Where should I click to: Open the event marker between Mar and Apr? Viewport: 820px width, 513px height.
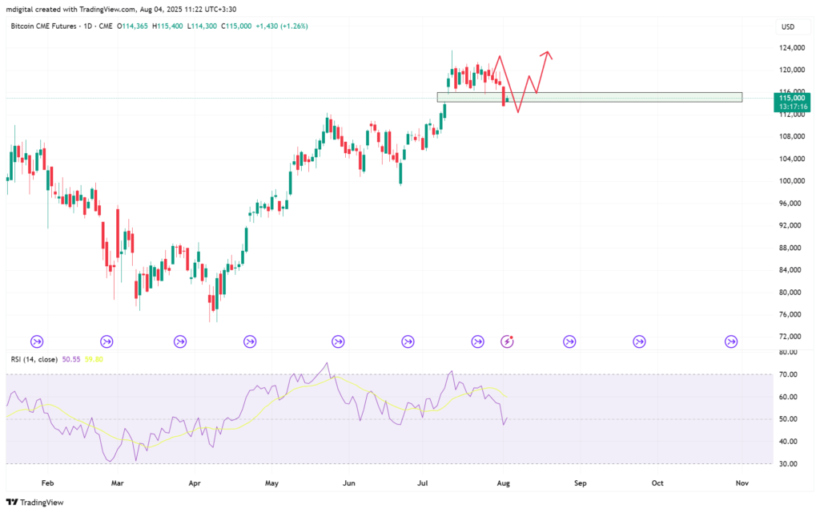click(x=180, y=341)
